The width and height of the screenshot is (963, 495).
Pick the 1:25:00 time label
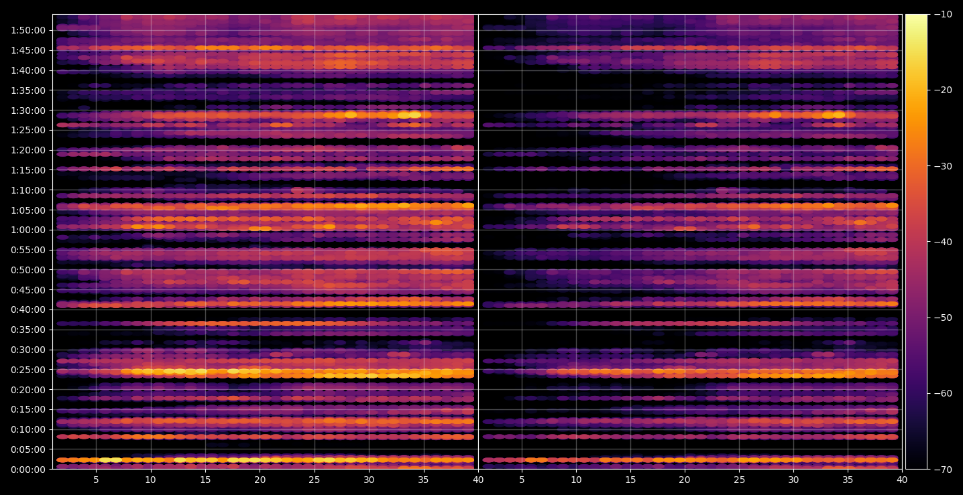(28, 130)
